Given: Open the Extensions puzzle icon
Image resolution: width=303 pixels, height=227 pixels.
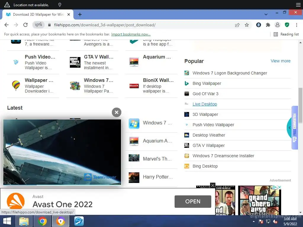Looking at the screenshot, I should click(268, 25).
